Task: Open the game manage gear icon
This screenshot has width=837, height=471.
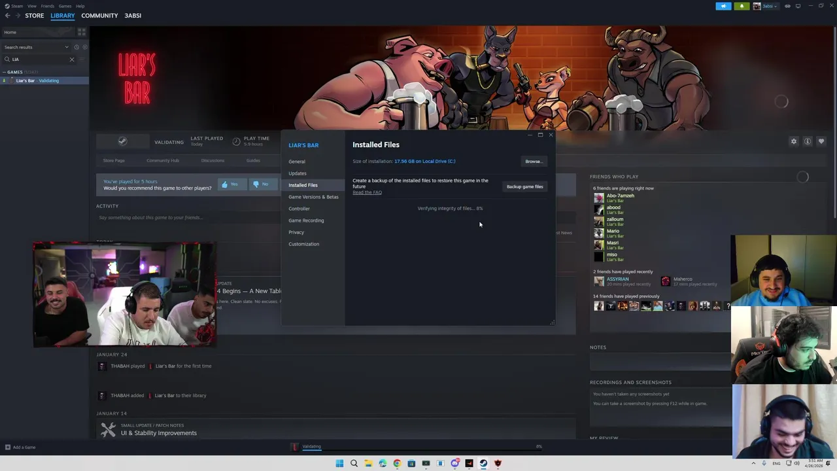Action: [794, 141]
